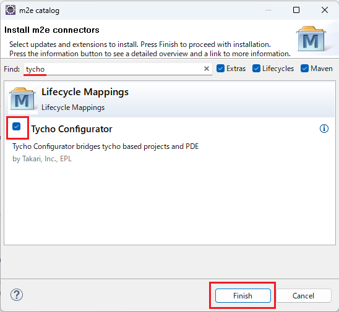Toggle the Extras filter checkbox
339x312 pixels.
(x=220, y=69)
